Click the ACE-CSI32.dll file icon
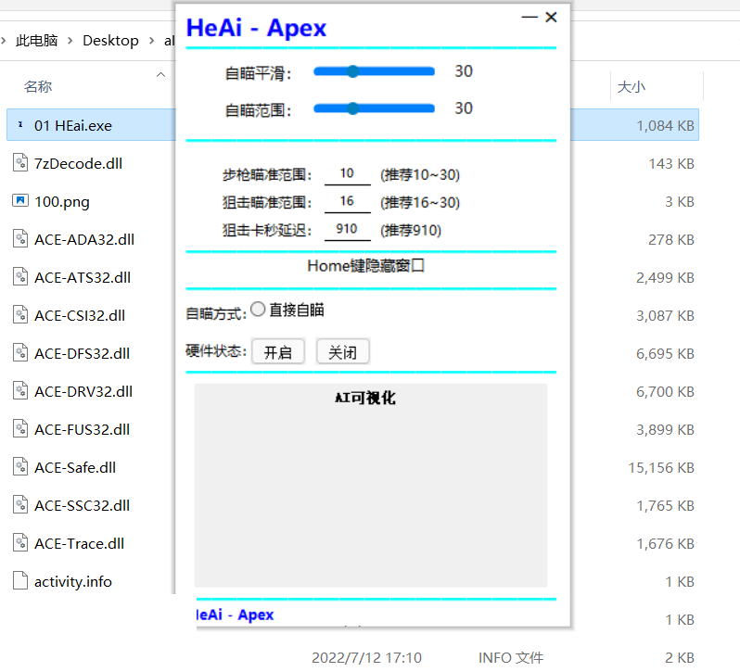This screenshot has height=672, width=740. coord(20,314)
